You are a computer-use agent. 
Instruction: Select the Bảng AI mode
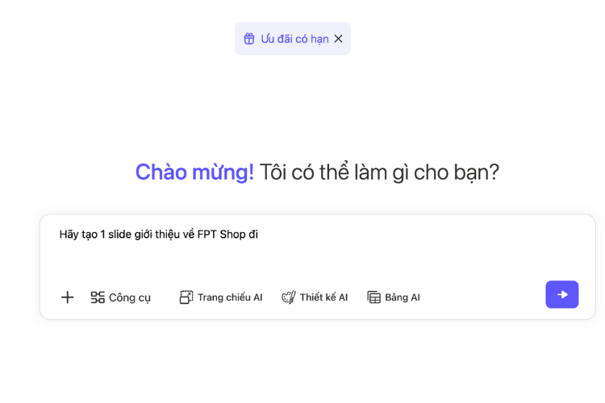tap(402, 297)
